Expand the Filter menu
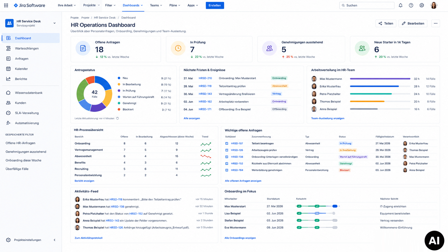 click(x=110, y=5)
